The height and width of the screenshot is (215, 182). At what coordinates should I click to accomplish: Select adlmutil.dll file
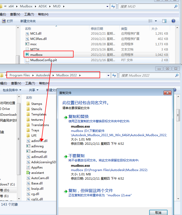[37, 157]
